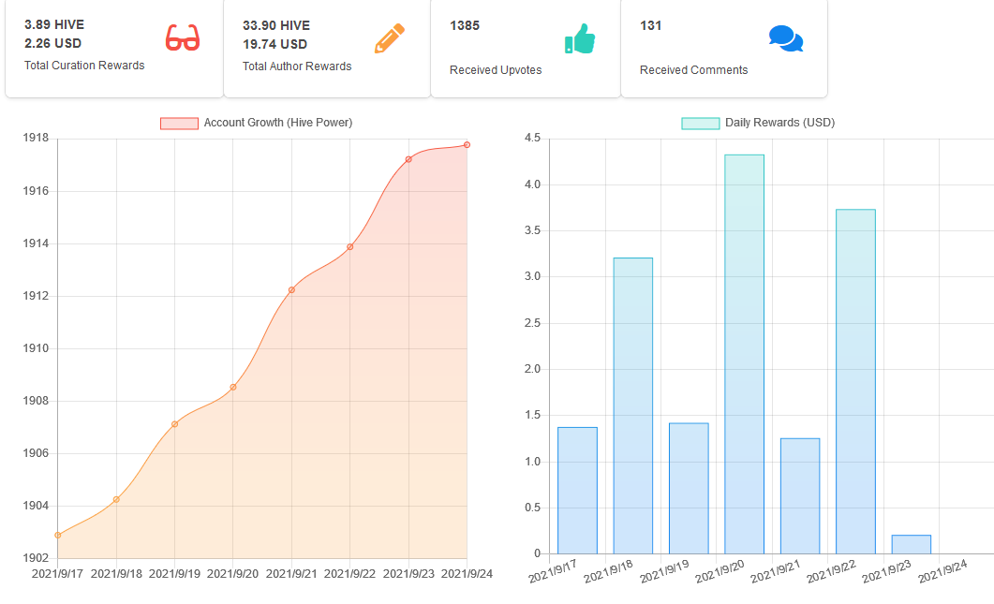Screen dimensions: 994x604
Task: Click the 2021/9/18 daily rewards bar
Action: (x=632, y=405)
